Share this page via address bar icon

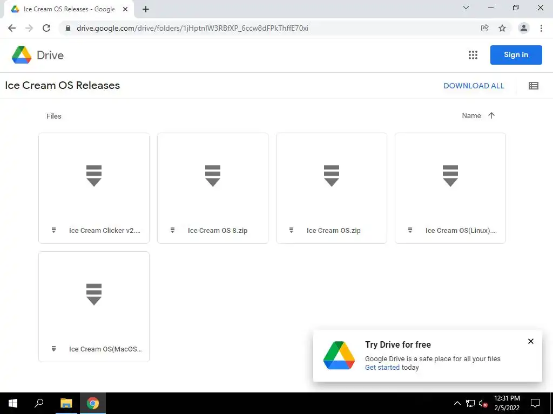click(485, 28)
